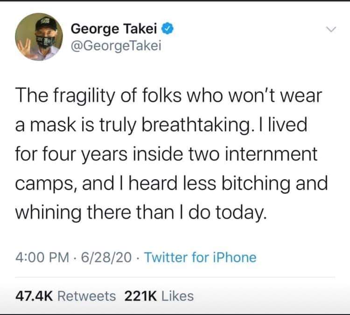The image size is (350, 315).
Task: Click the word "camps," in the tweet
Action: coord(47,184)
